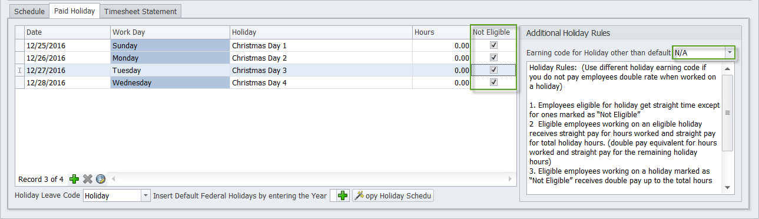
Task: Toggle Not Eligible checkbox for Christmas Day 4
Action: pyautogui.click(x=494, y=82)
